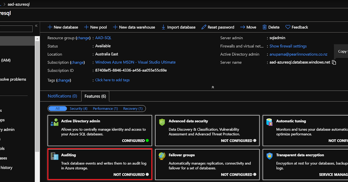Image resolution: width=348 pixels, height=182 pixels.
Task: Click the 'Click here to add tags' link
Action: click(112, 80)
